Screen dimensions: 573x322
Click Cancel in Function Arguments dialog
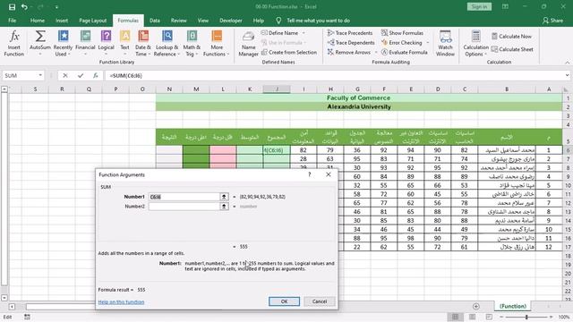point(320,301)
